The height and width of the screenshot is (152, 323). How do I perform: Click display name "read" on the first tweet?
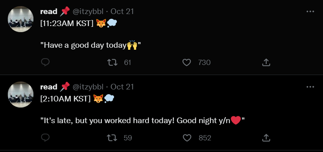49,12
